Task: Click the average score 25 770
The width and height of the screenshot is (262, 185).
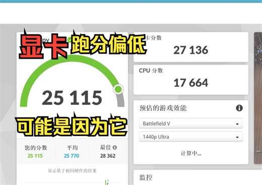Action: click(72, 156)
